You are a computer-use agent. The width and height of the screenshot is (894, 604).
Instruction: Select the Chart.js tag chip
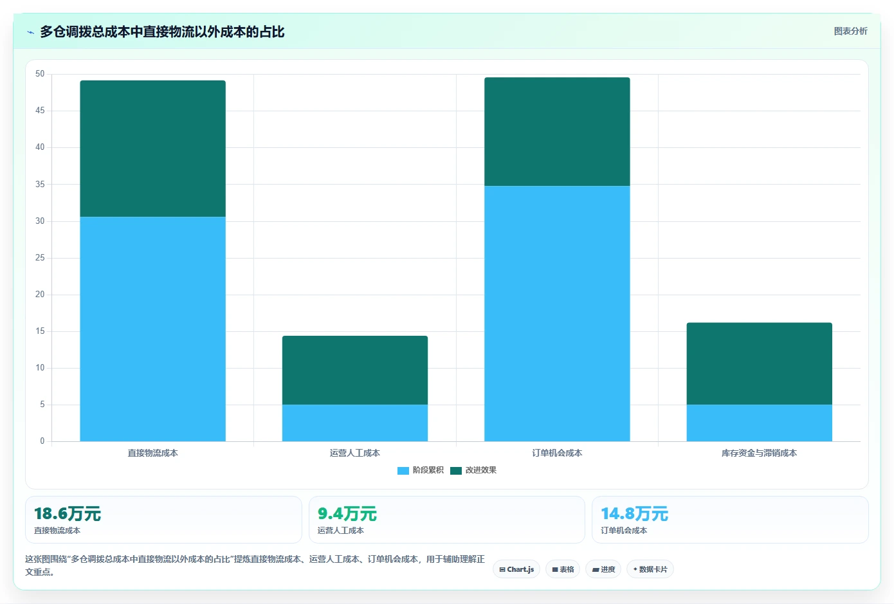pos(516,569)
